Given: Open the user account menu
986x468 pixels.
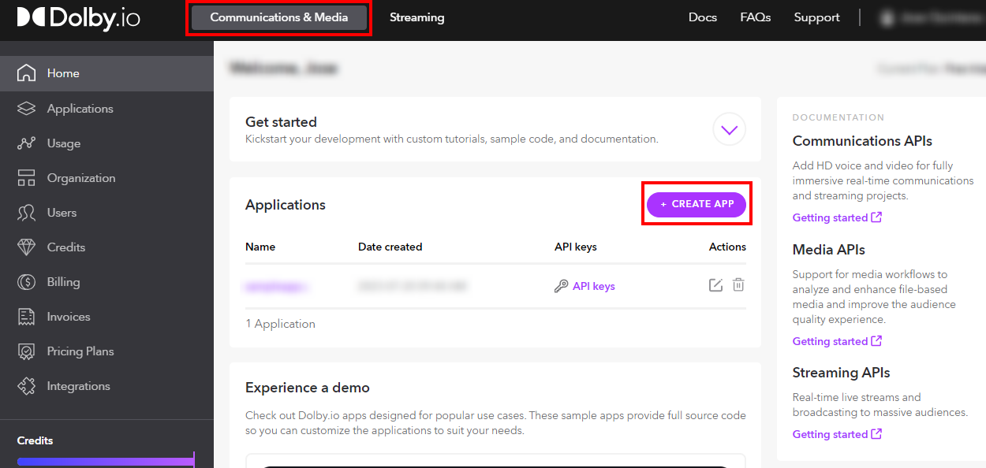Looking at the screenshot, I should tap(929, 17).
